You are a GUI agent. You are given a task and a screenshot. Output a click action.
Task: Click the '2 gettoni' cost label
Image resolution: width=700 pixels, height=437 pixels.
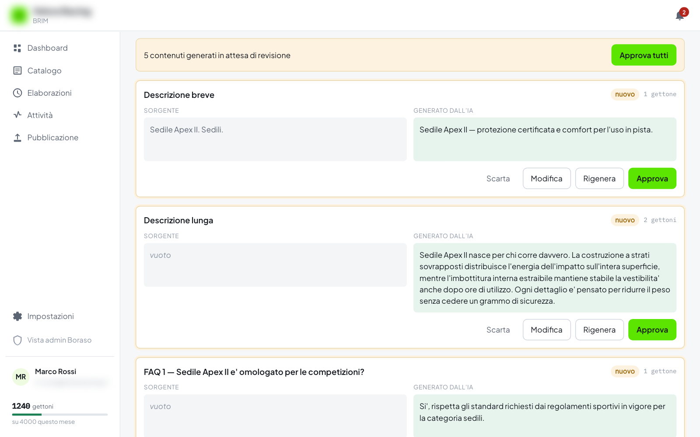660,220
